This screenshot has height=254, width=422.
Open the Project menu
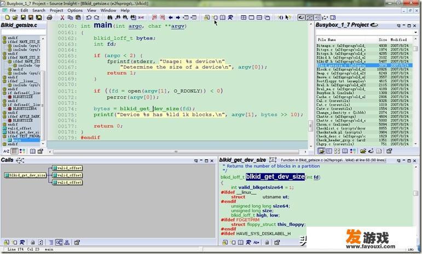coord(56,10)
